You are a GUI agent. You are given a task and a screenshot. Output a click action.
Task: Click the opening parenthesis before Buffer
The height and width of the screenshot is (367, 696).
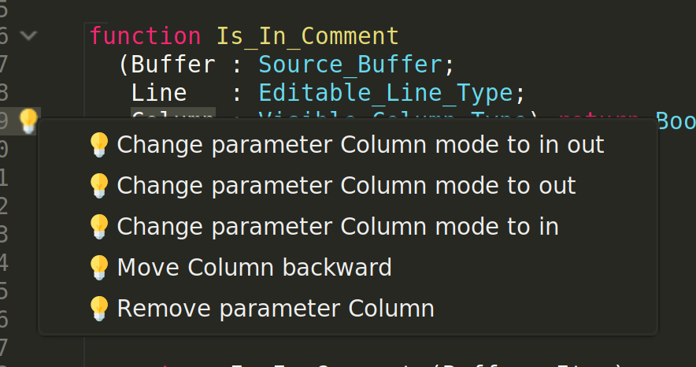(124, 65)
